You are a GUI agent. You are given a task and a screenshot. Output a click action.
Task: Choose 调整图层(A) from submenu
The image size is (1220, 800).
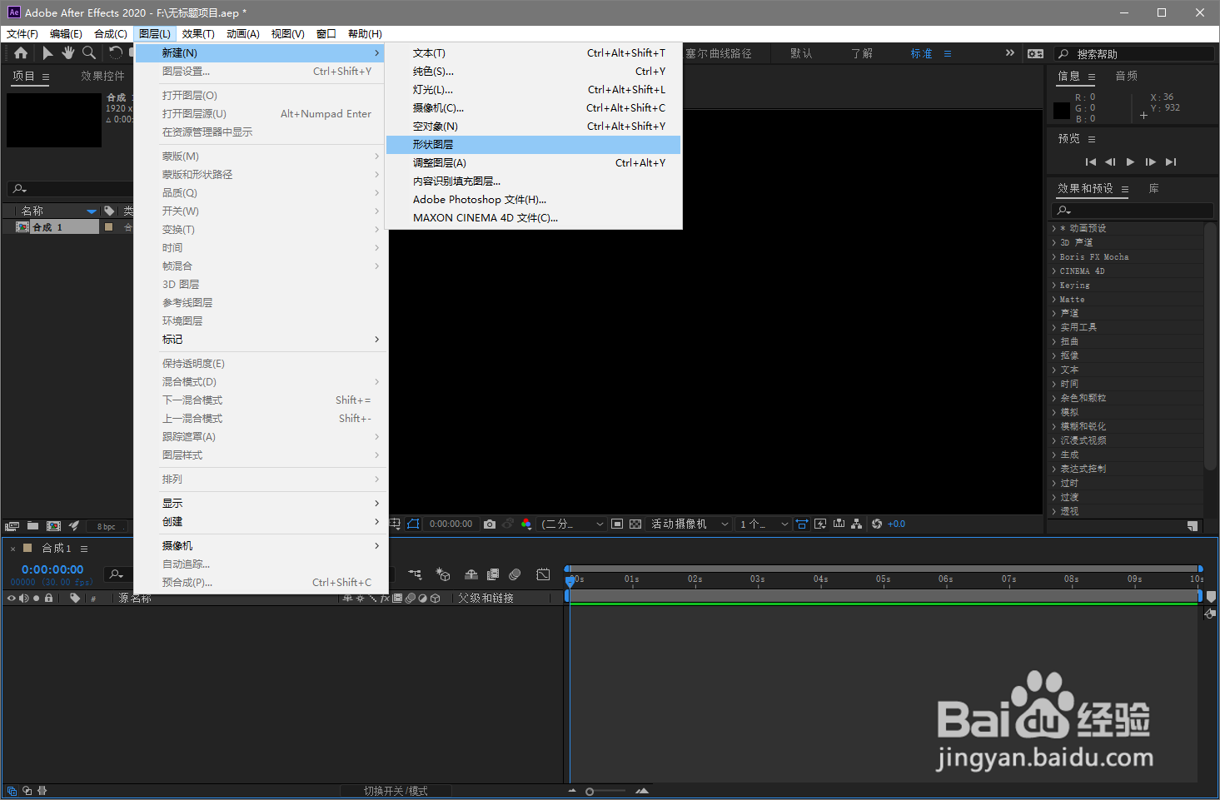pos(534,163)
